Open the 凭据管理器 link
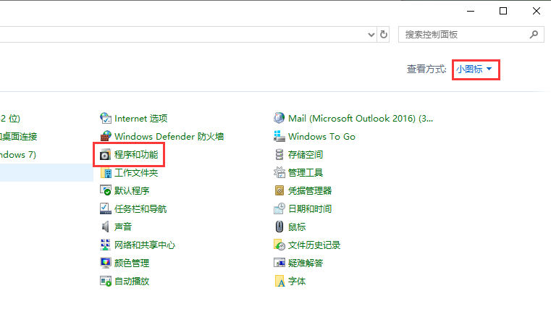This screenshot has height=317, width=551. pyautogui.click(x=310, y=190)
